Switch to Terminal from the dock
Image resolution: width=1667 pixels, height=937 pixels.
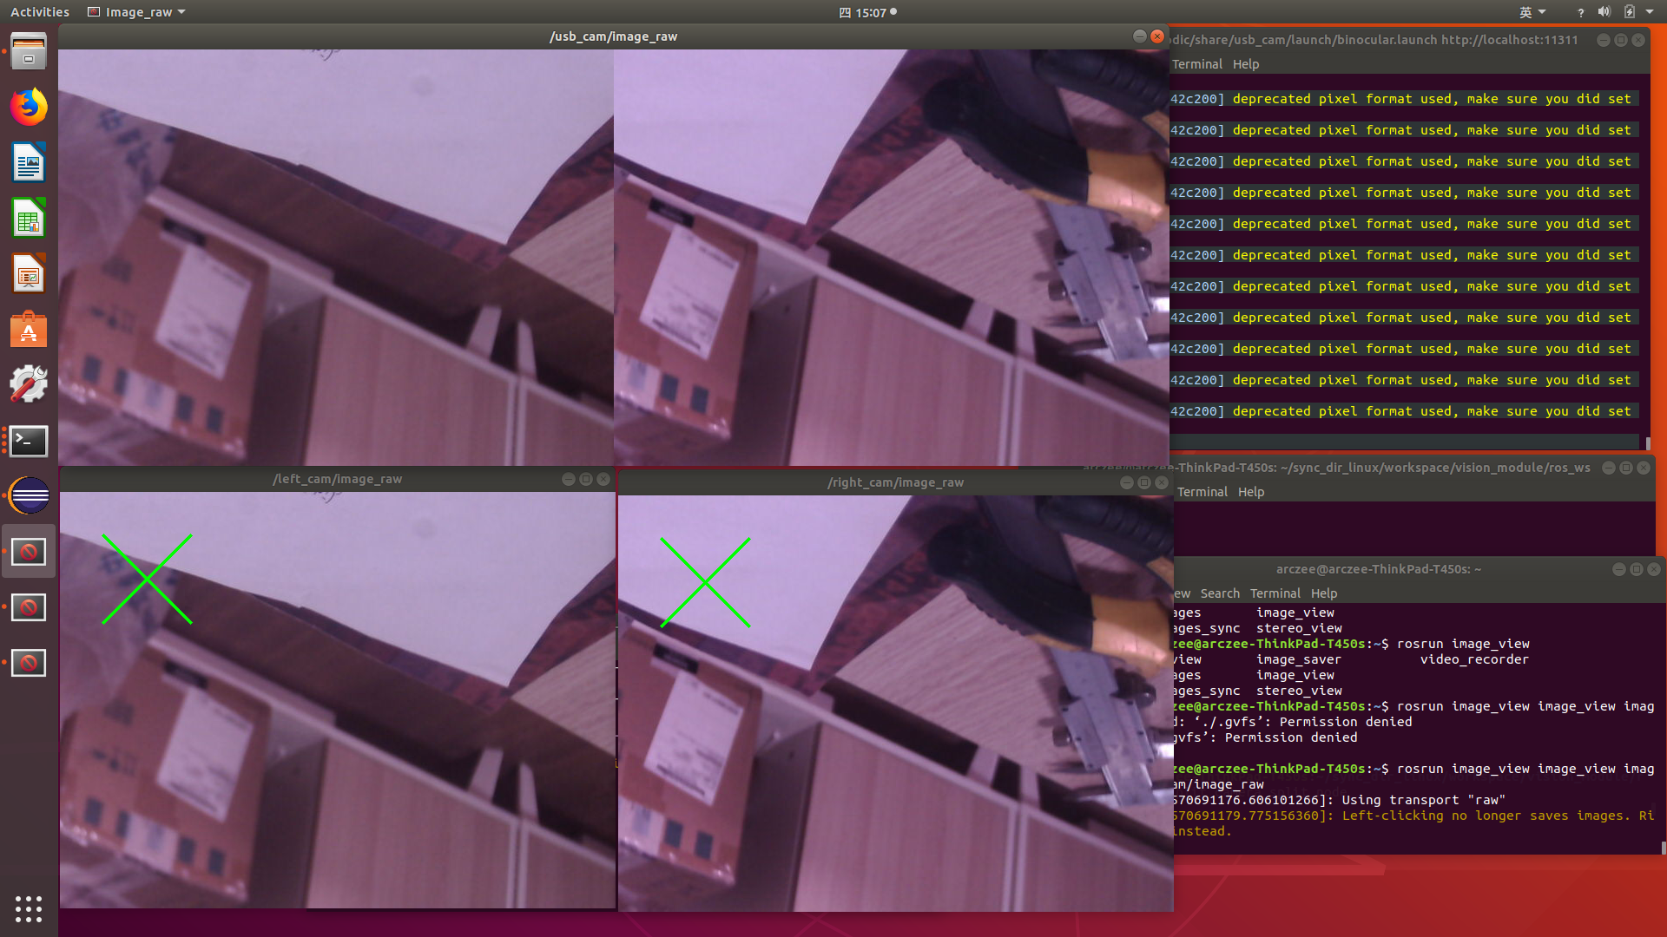coord(29,441)
